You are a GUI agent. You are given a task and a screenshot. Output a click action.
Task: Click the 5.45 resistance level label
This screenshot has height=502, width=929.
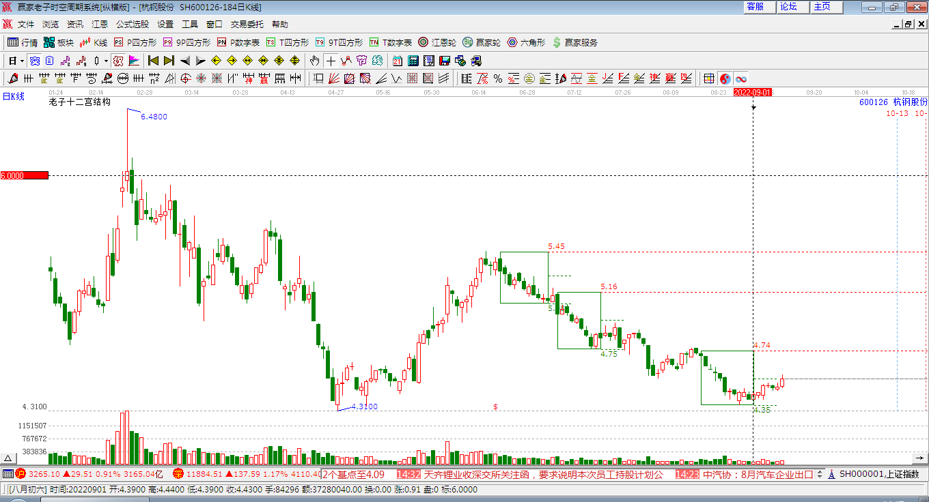click(556, 246)
